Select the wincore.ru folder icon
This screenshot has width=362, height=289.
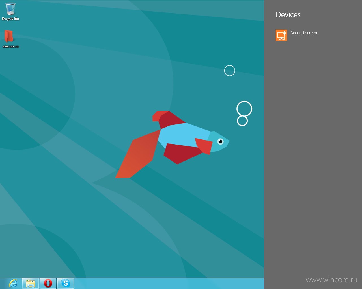[9, 36]
